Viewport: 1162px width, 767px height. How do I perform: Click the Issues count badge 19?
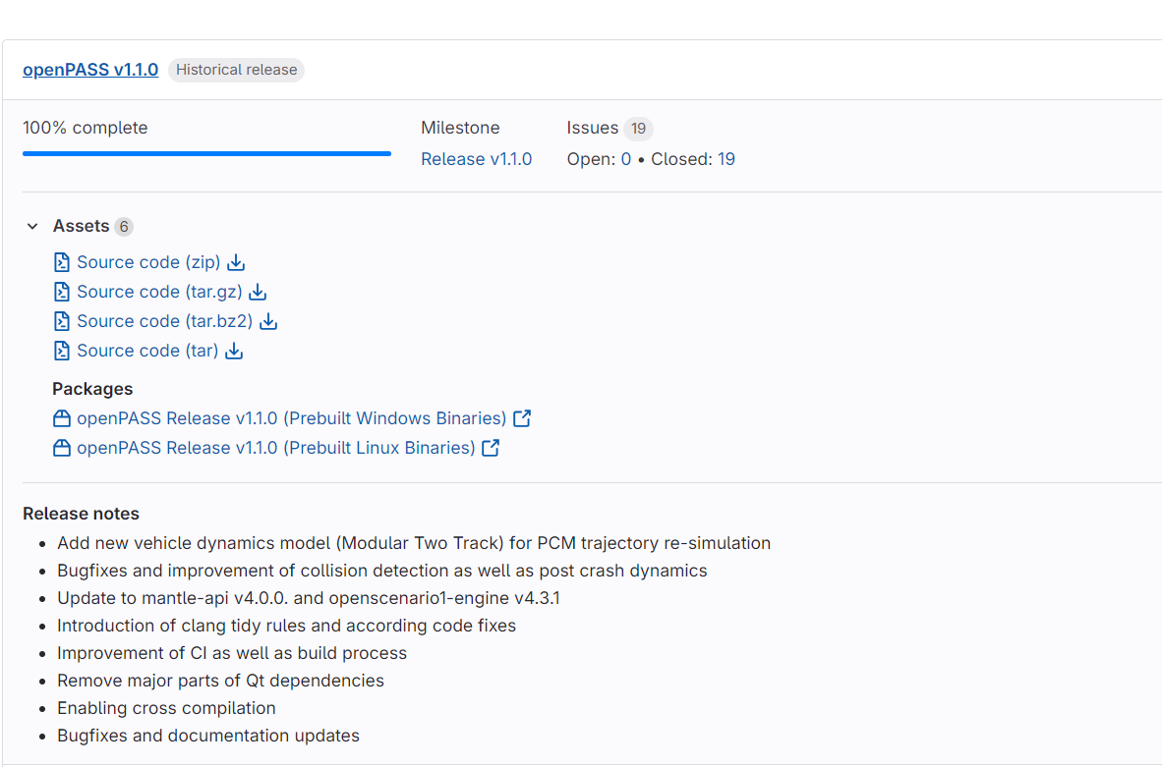coord(638,129)
